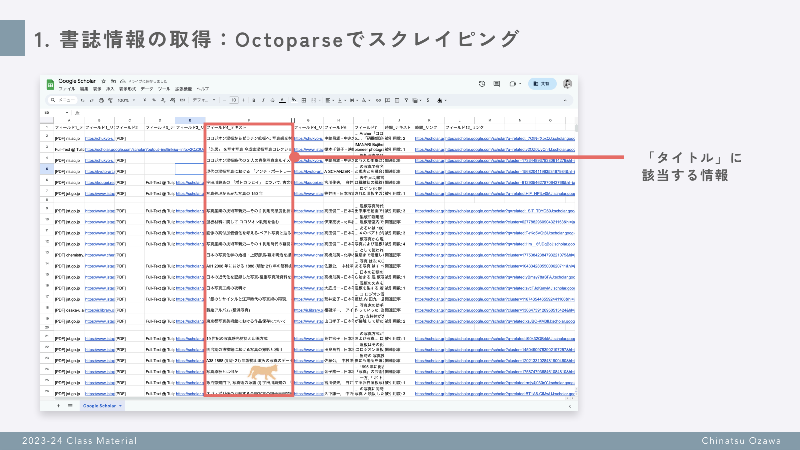This screenshot has height=450, width=800.
Task: Select the Google Scholar sheet tab
Action: click(102, 406)
